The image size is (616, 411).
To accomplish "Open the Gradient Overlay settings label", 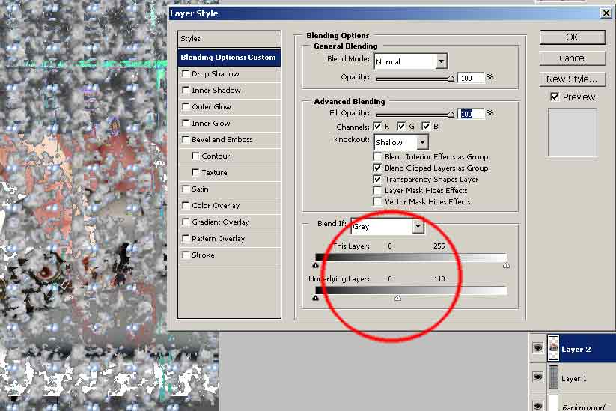I will pyautogui.click(x=220, y=222).
